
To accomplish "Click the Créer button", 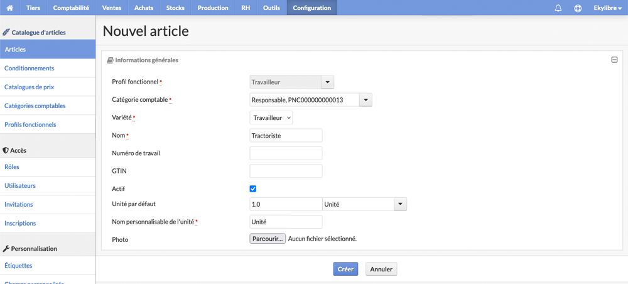I will tap(345, 269).
